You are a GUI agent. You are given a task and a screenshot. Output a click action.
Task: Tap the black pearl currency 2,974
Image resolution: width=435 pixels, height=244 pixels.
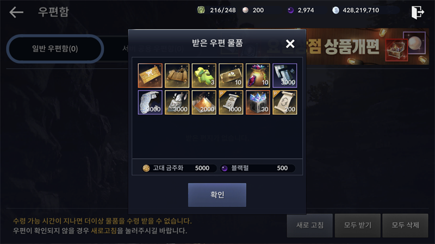coord(301,10)
